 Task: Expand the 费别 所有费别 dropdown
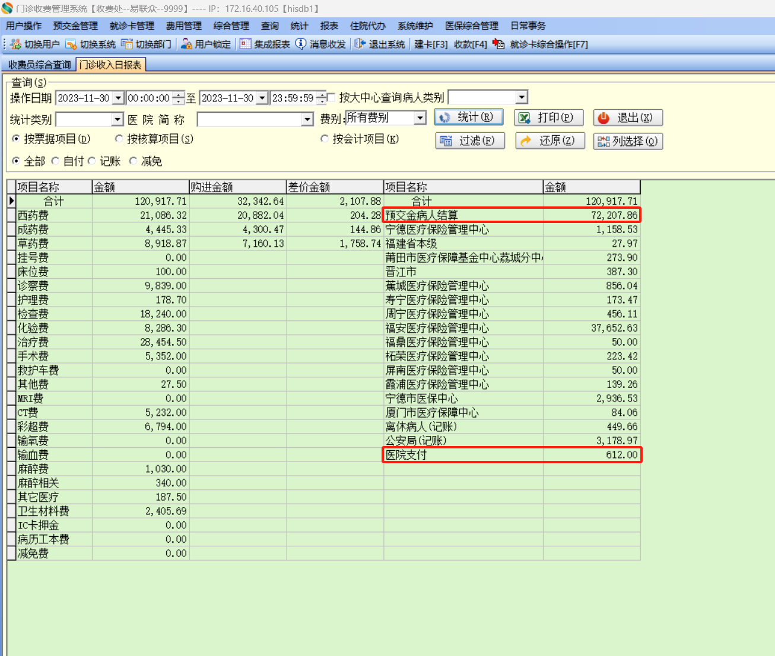[x=420, y=118]
